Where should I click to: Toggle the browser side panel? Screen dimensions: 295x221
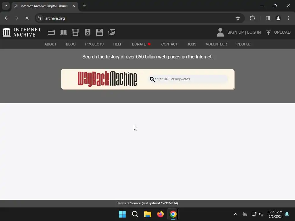click(x=268, y=18)
